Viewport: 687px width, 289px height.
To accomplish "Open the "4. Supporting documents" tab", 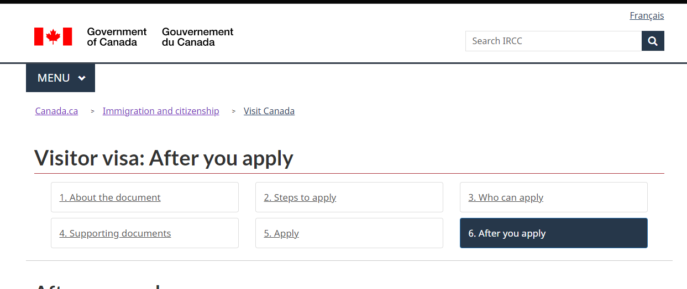I will coord(115,233).
